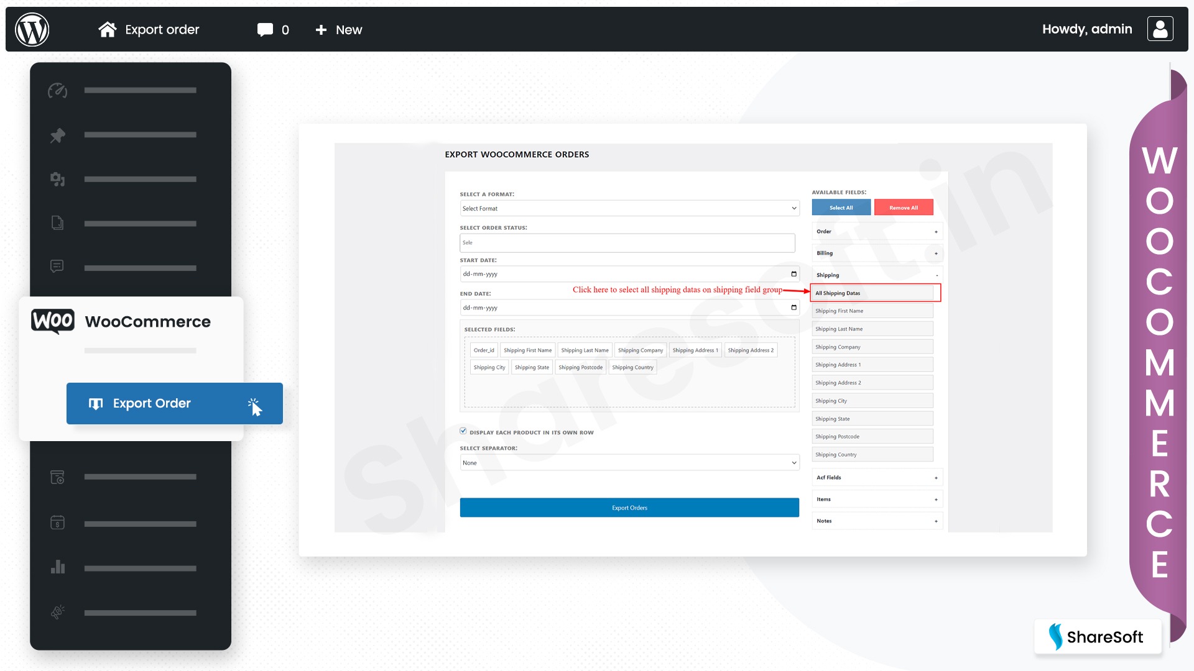Click Shipping Country tag in Selected Fields
Image resolution: width=1194 pixels, height=671 pixels.
point(632,367)
